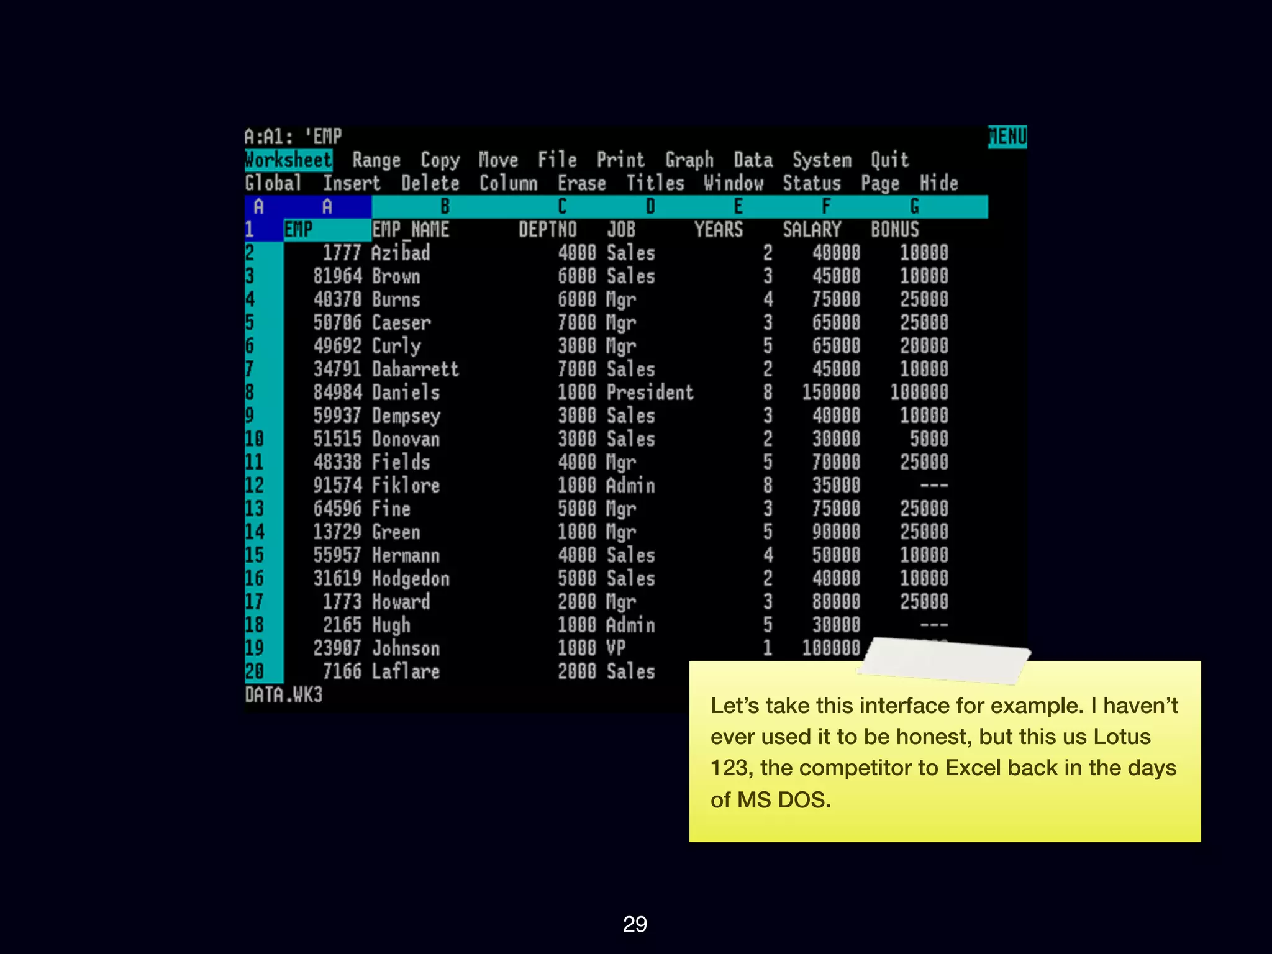Click the name cell Azibad
The image size is (1272, 954).
click(x=401, y=253)
